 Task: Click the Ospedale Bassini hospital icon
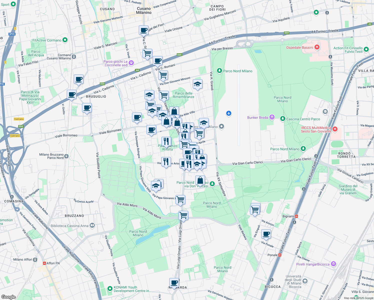[x=317, y=47]
